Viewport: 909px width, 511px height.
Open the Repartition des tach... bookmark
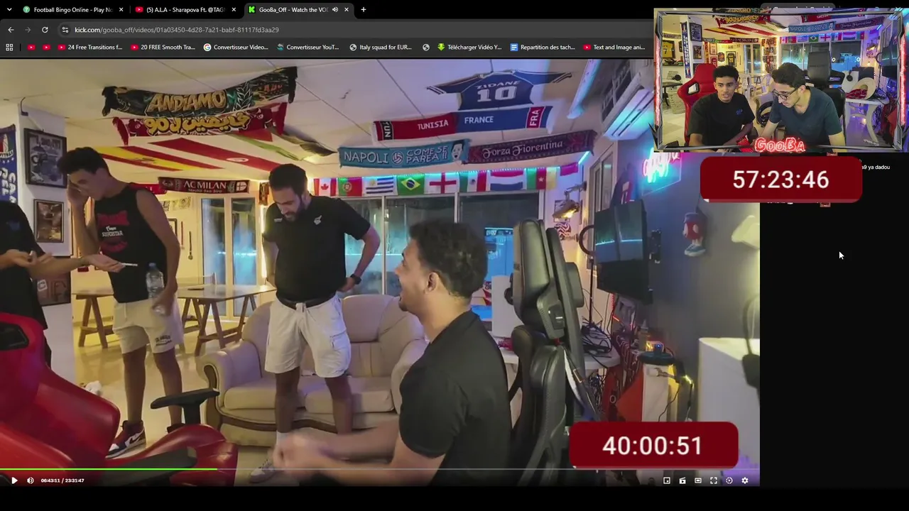coord(543,48)
